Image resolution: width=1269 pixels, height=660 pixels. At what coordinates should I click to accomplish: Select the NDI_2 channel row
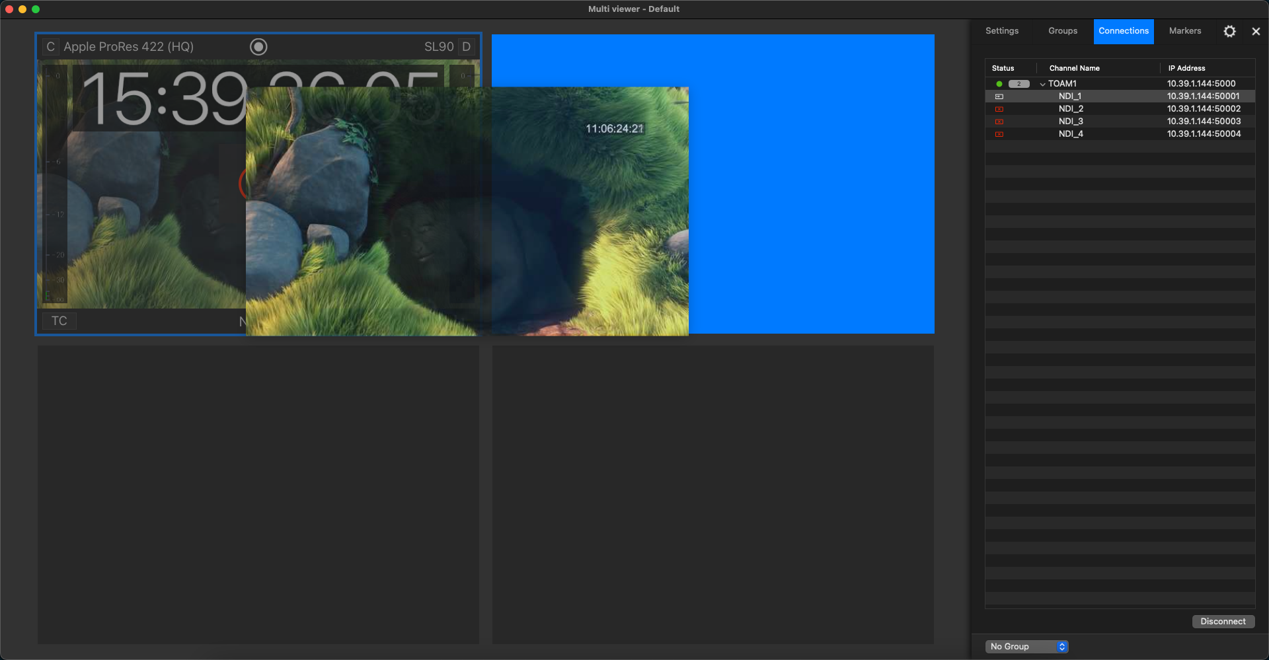(1120, 109)
